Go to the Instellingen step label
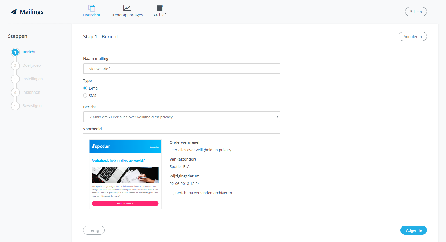 point(32,79)
